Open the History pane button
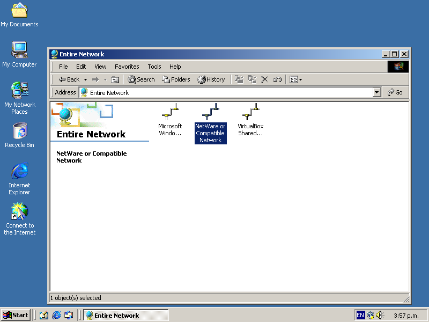 [x=211, y=79]
